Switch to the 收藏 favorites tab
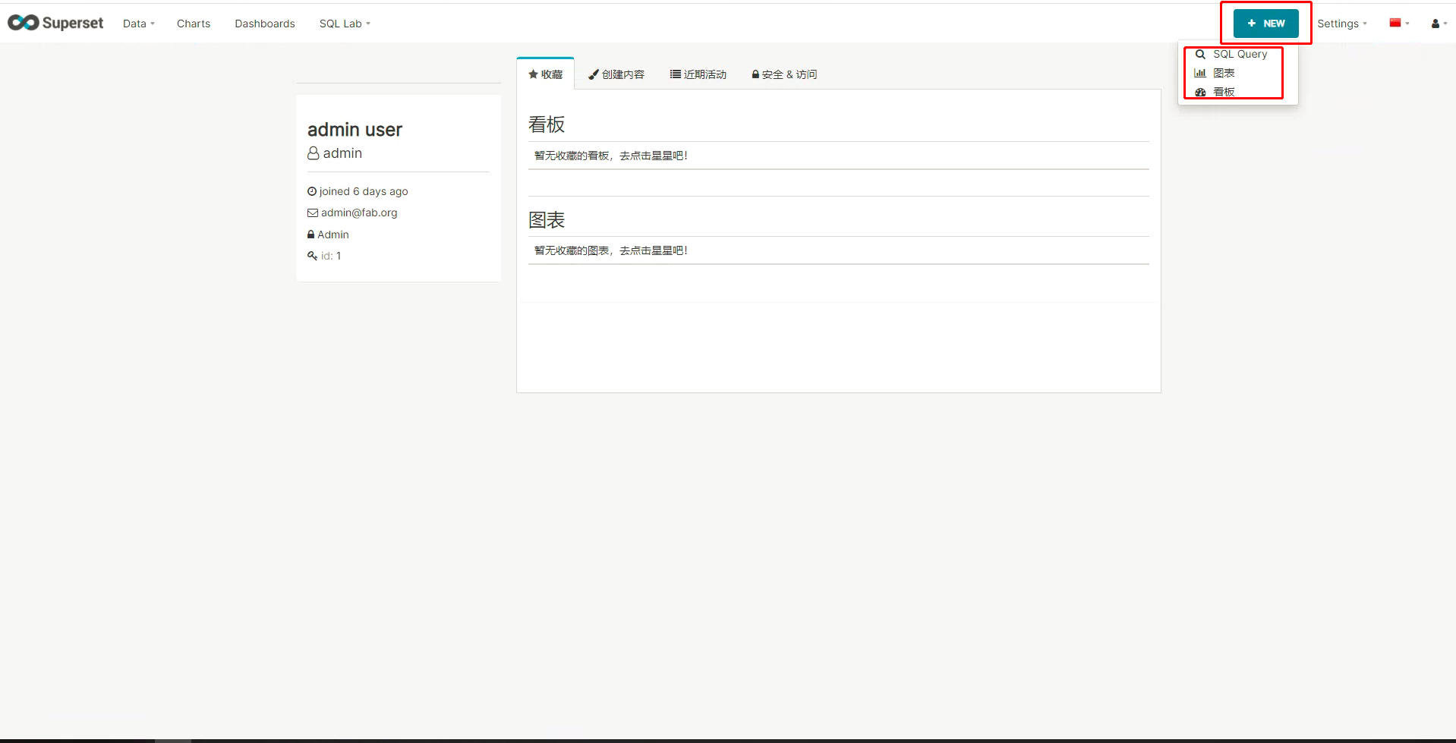Image resolution: width=1456 pixels, height=743 pixels. click(x=546, y=74)
